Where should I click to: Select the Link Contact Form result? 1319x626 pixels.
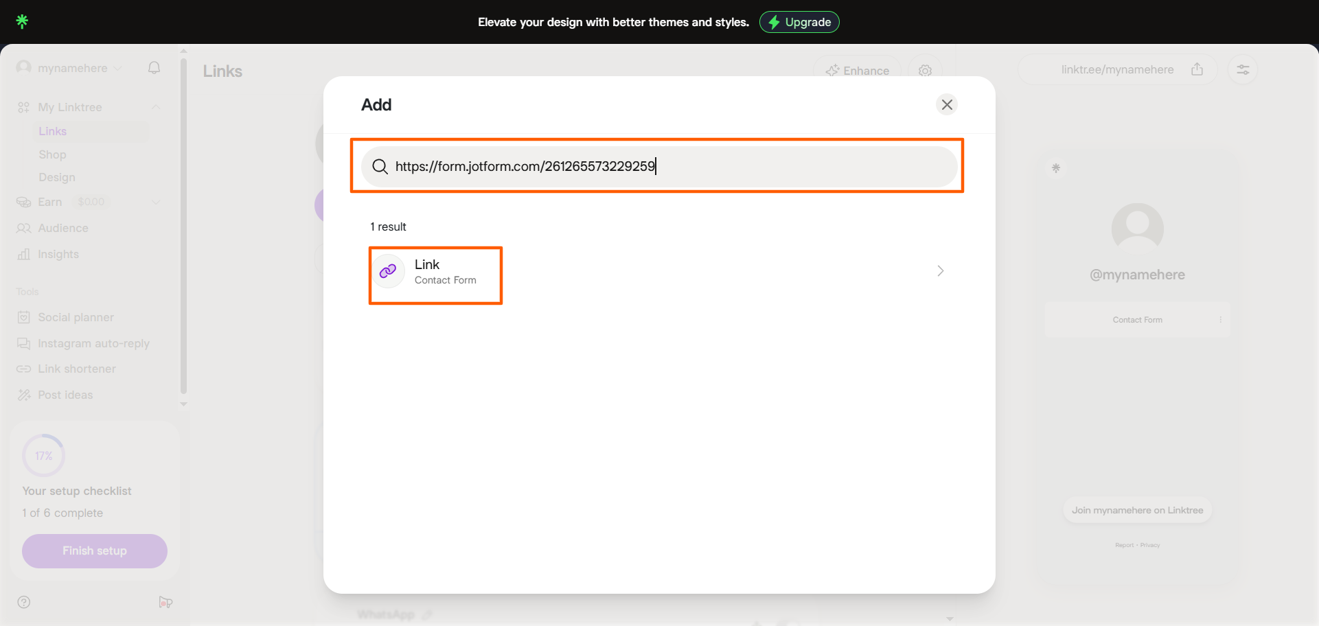click(x=658, y=271)
